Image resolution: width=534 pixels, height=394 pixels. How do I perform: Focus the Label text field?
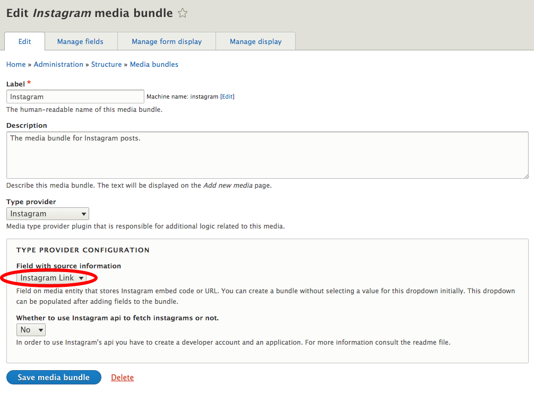(75, 97)
